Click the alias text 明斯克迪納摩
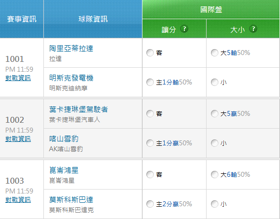This screenshot has height=219, width=280. [x=68, y=88]
